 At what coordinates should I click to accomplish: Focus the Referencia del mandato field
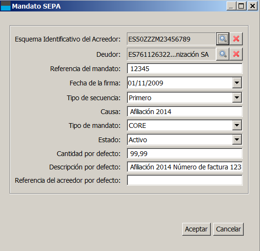[x=185, y=69]
